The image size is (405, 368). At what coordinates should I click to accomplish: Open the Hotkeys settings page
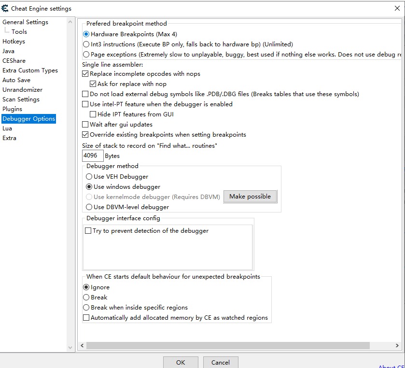pos(14,42)
